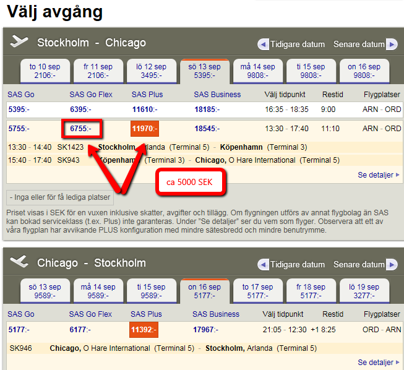This screenshot has width=404, height=370.
Task: Click the landing airplane icon beside Chicago - Stockholm
Action: coord(20,262)
